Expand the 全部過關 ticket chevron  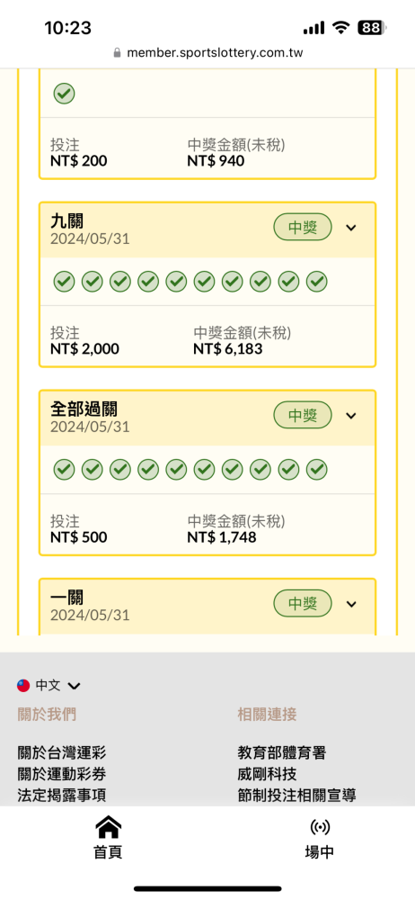[x=351, y=416]
